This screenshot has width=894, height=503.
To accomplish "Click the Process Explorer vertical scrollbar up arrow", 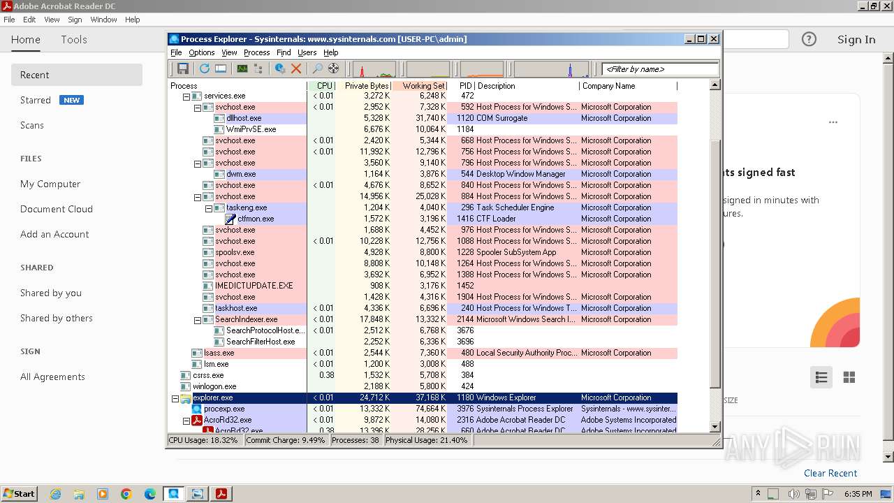I will (x=715, y=85).
